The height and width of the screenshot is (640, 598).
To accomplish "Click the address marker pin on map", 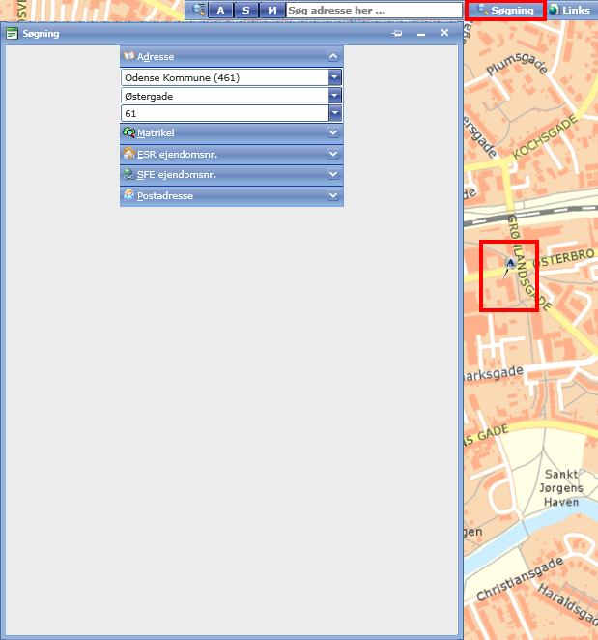I will 510,263.
